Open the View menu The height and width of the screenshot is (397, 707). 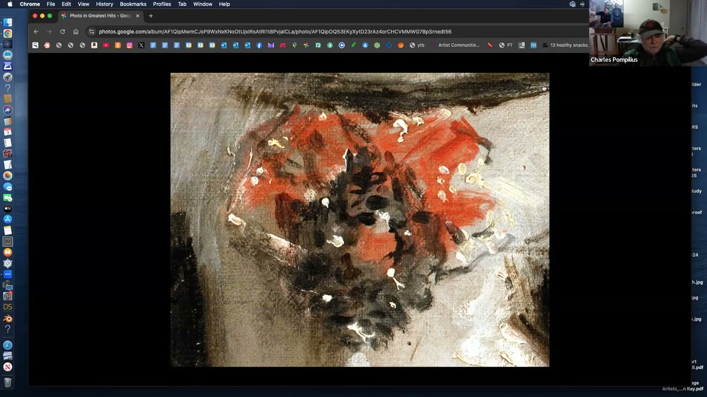point(83,4)
